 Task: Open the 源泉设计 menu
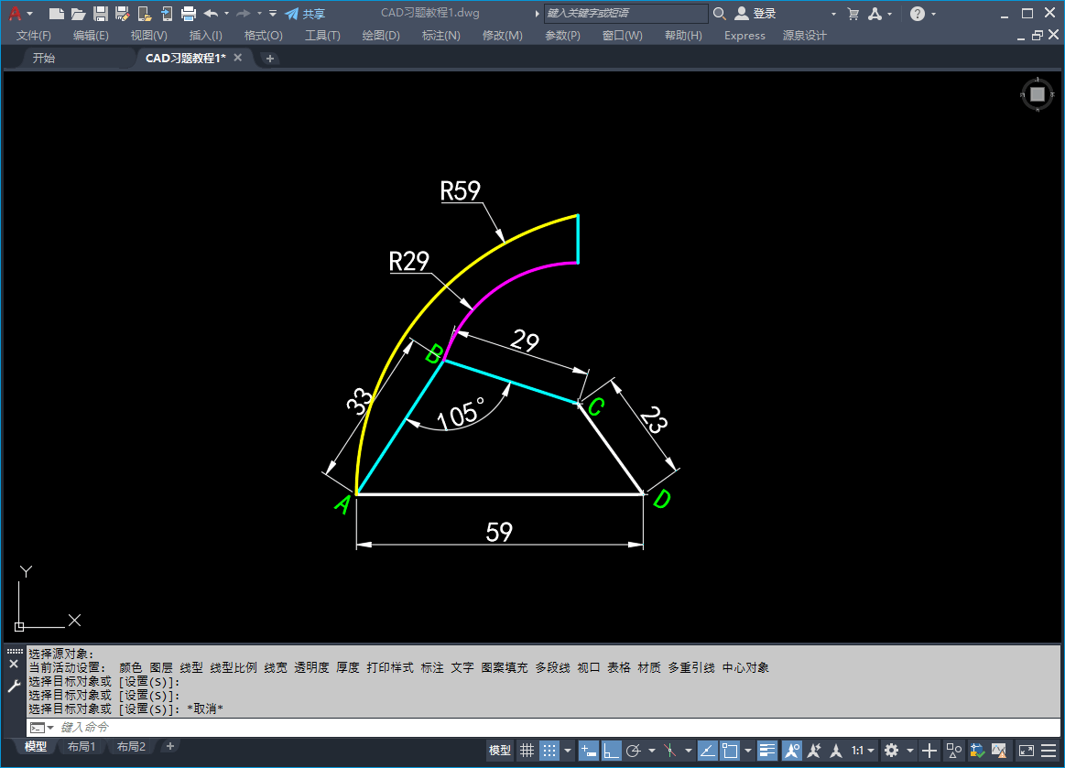804,36
